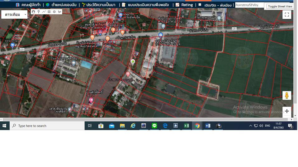Open the Windows notification center
This screenshot has width=298, height=167.
point(290,126)
